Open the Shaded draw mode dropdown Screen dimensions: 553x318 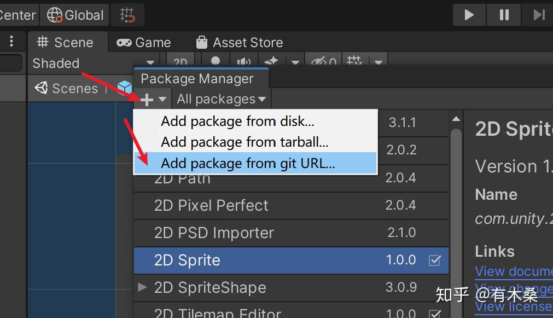coord(93,63)
